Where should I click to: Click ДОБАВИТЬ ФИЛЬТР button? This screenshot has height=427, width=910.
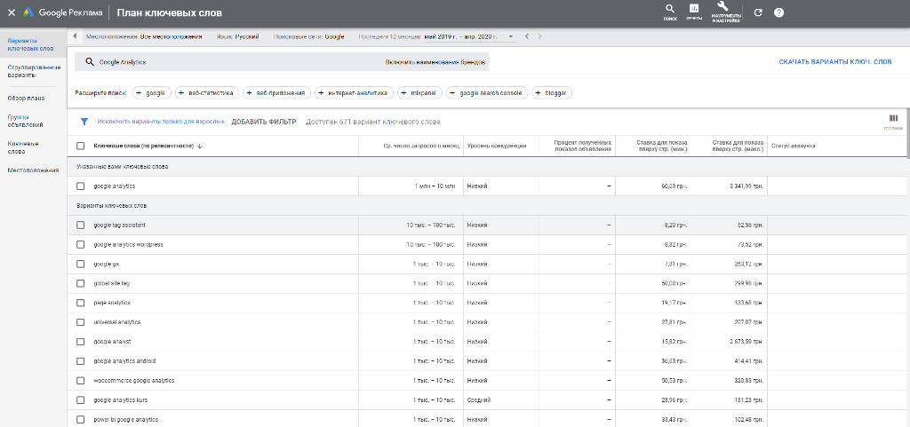[x=264, y=122]
